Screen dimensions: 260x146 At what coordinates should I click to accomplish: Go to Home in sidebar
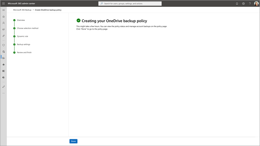click(x=4, y=16)
